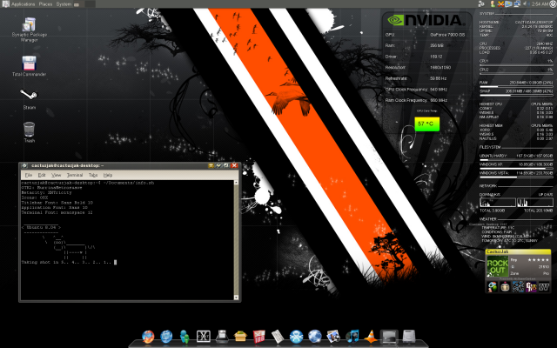The height and width of the screenshot is (348, 557).
Task: Click the terminal vertical scrollbar
Action: point(236,240)
